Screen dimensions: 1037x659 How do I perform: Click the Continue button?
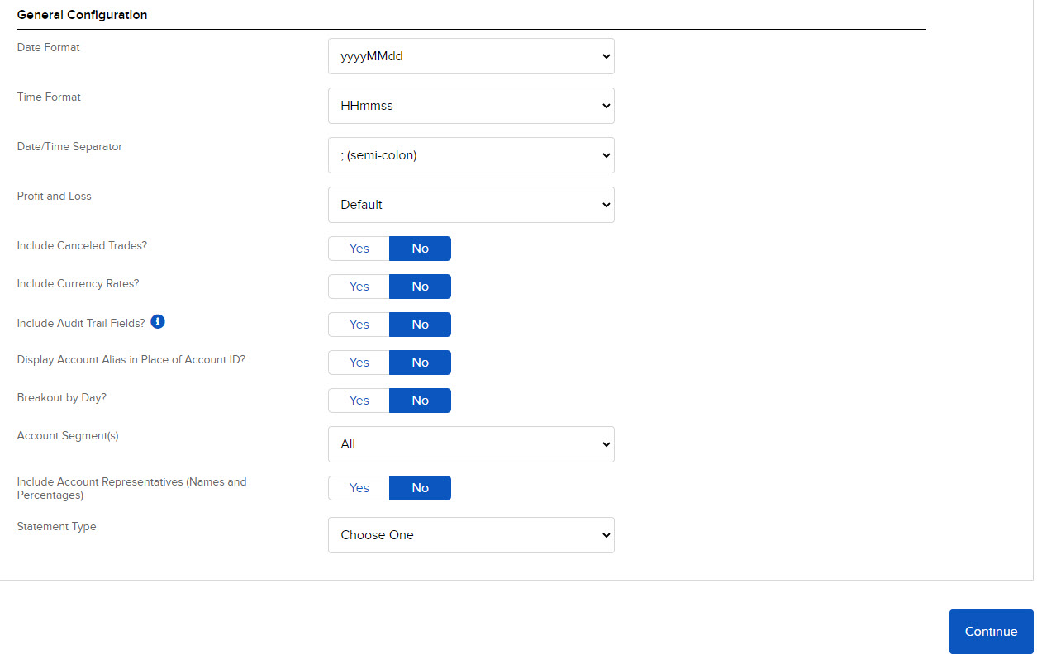point(991,631)
